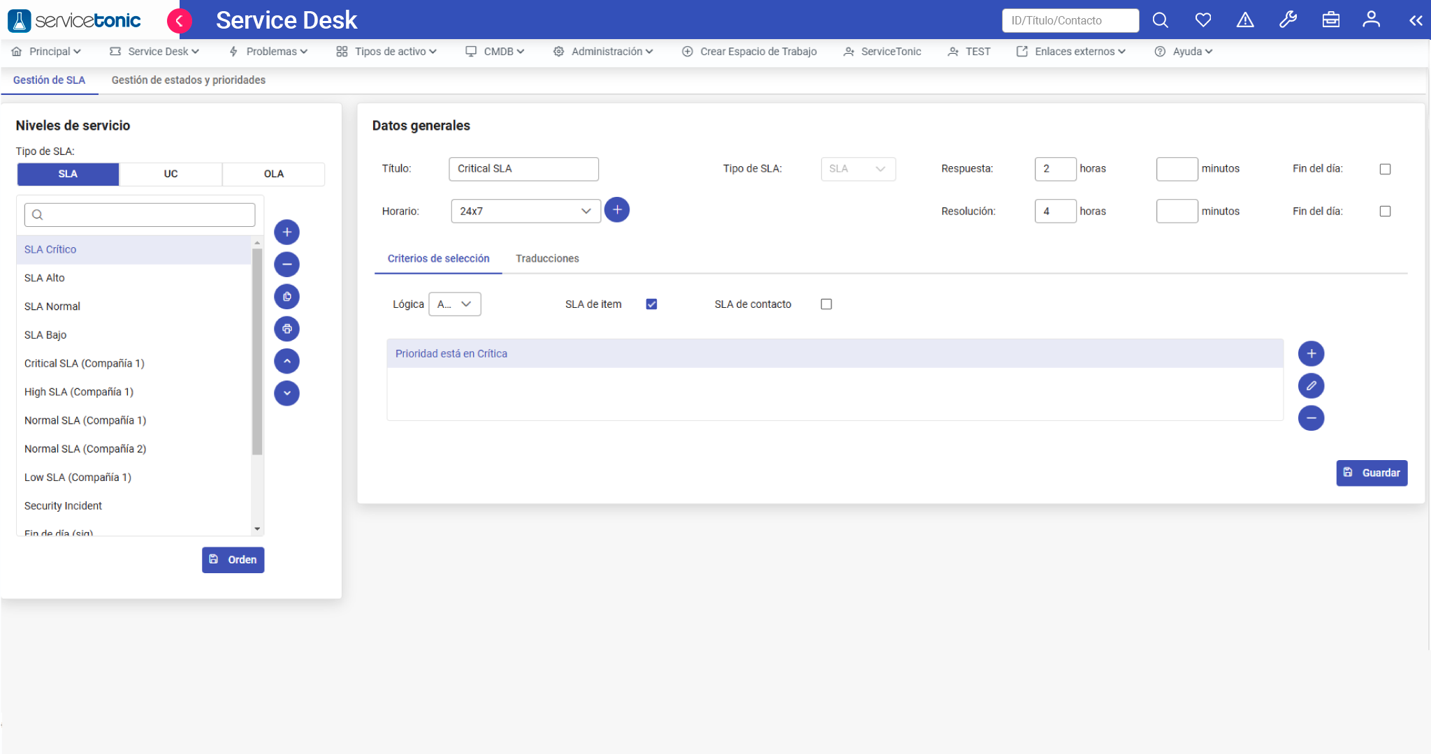This screenshot has width=1431, height=754.
Task: Click the wrench tools icon in header
Action: click(1288, 20)
